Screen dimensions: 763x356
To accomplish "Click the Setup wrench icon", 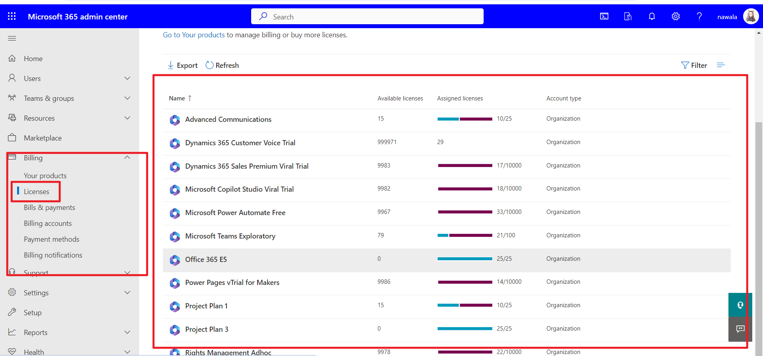I will click(12, 312).
